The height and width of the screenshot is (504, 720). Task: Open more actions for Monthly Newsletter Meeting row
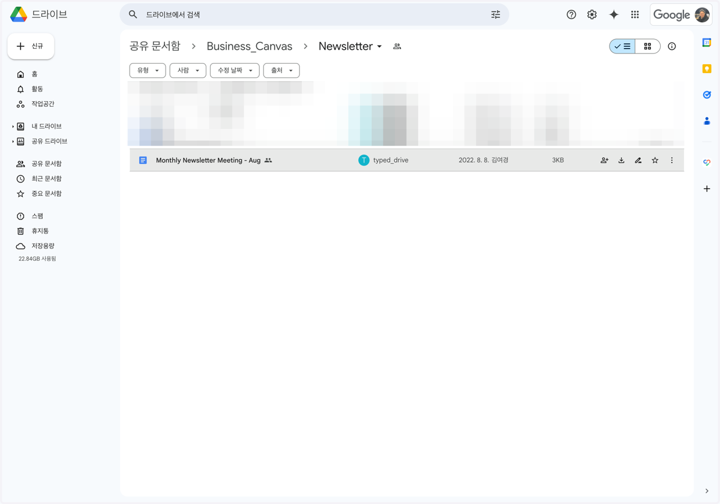pyautogui.click(x=671, y=160)
